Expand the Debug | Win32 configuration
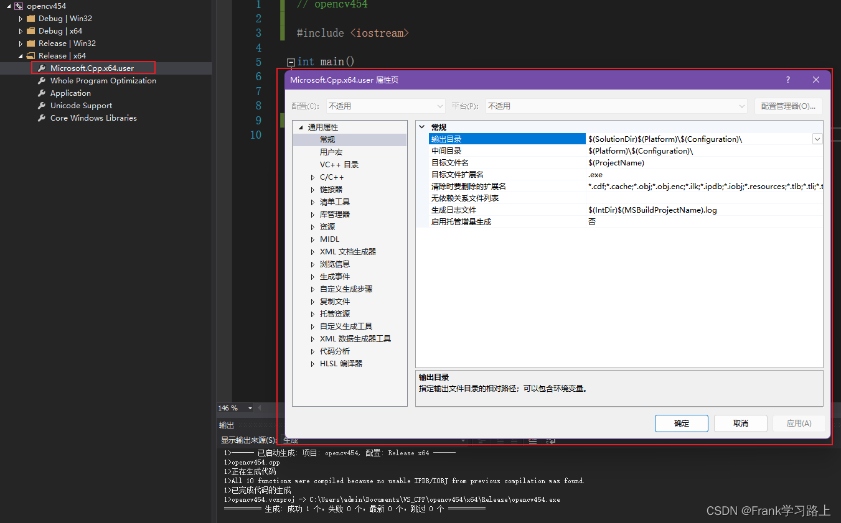Viewport: 841px width, 523px height. click(21, 19)
